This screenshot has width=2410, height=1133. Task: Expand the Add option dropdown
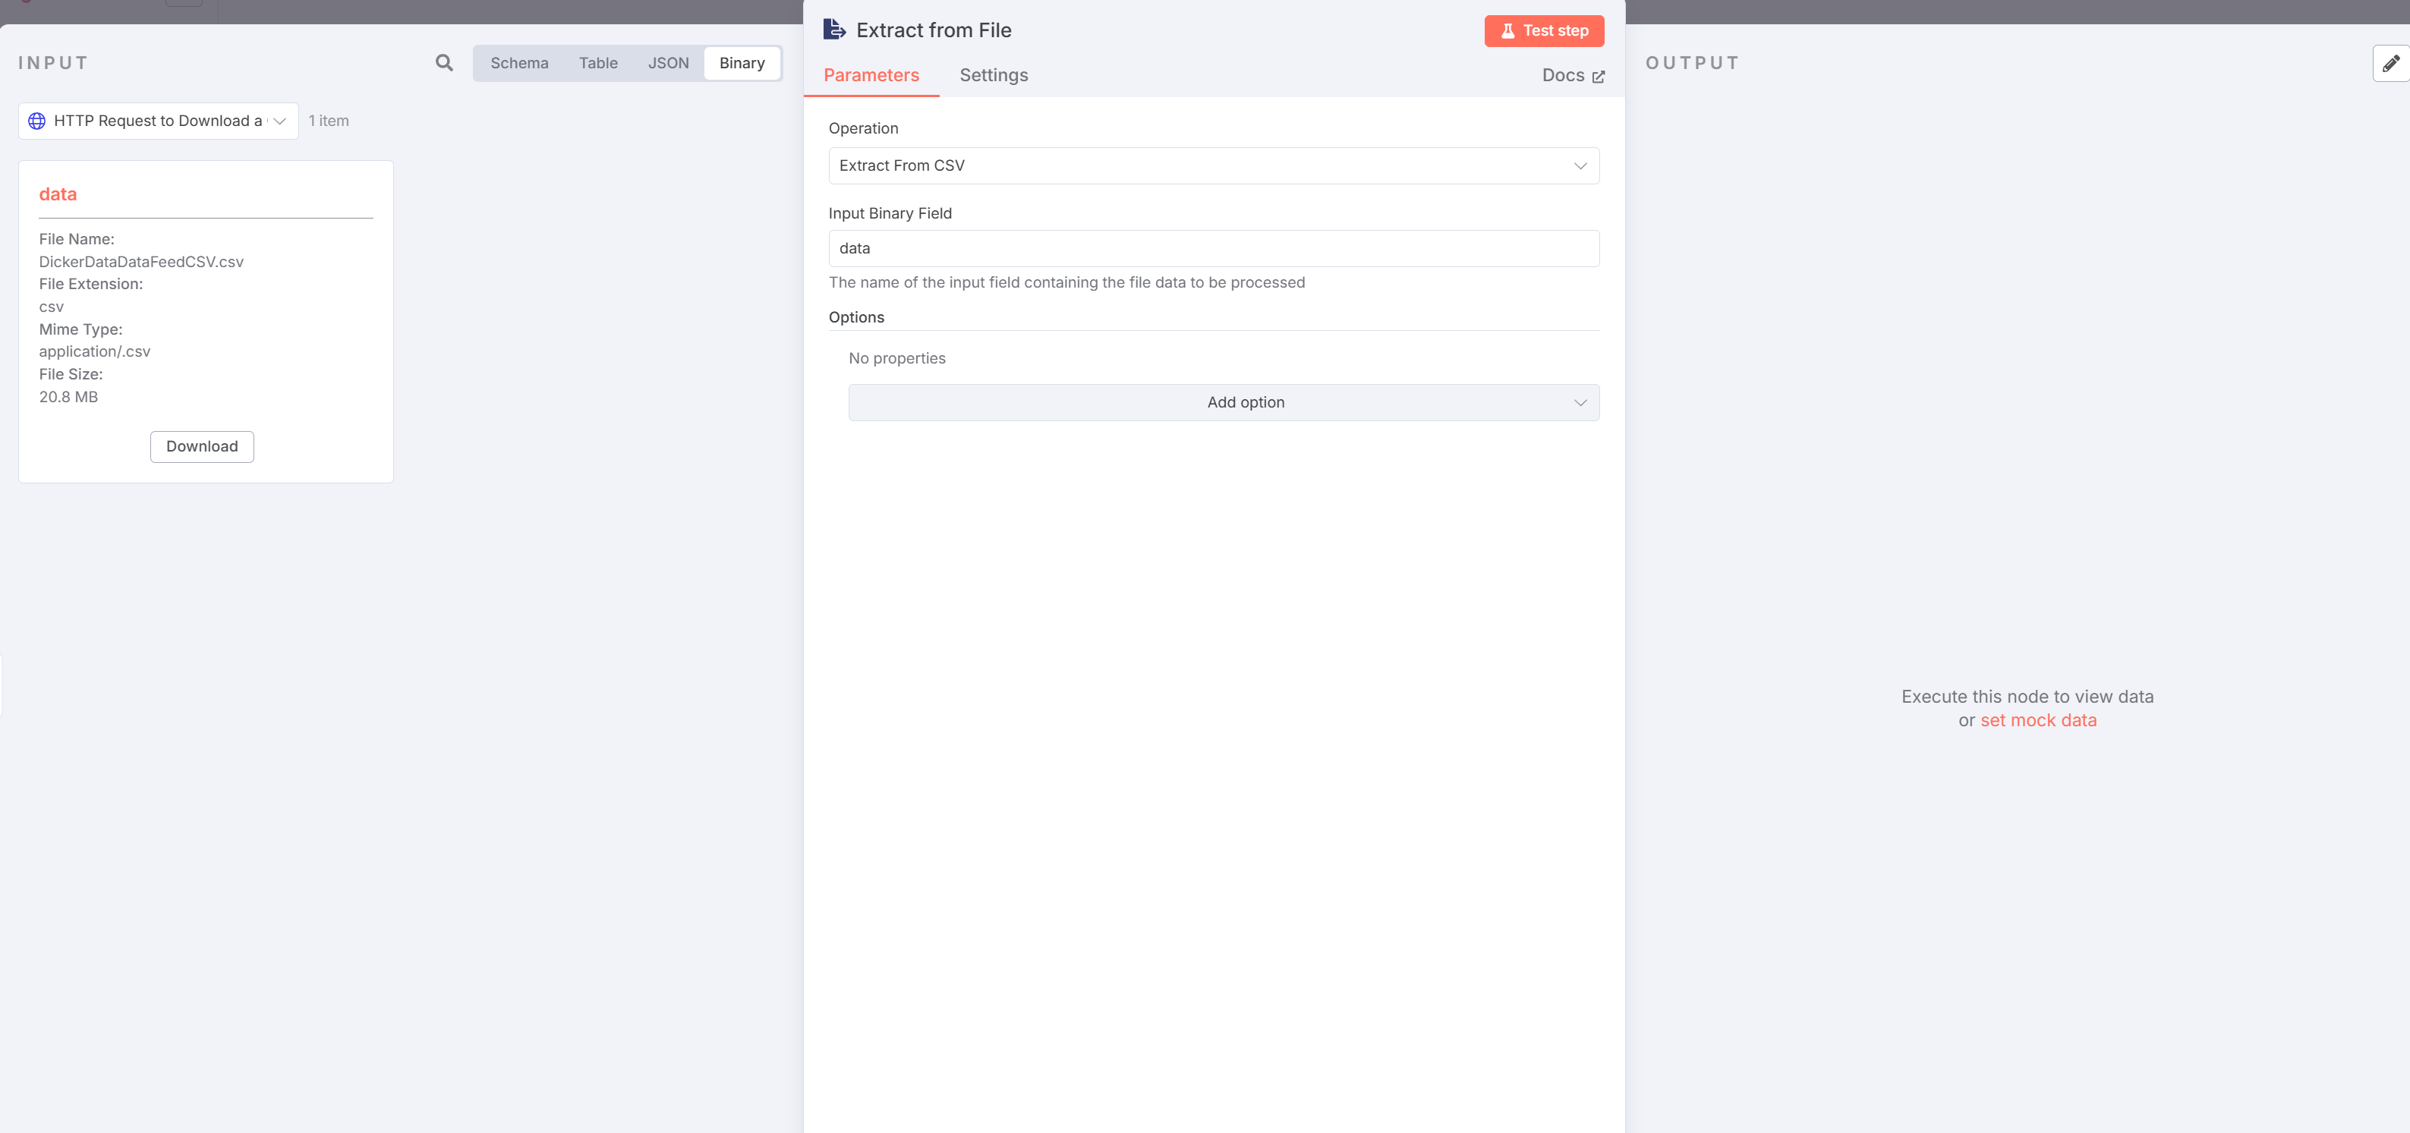coord(1223,402)
